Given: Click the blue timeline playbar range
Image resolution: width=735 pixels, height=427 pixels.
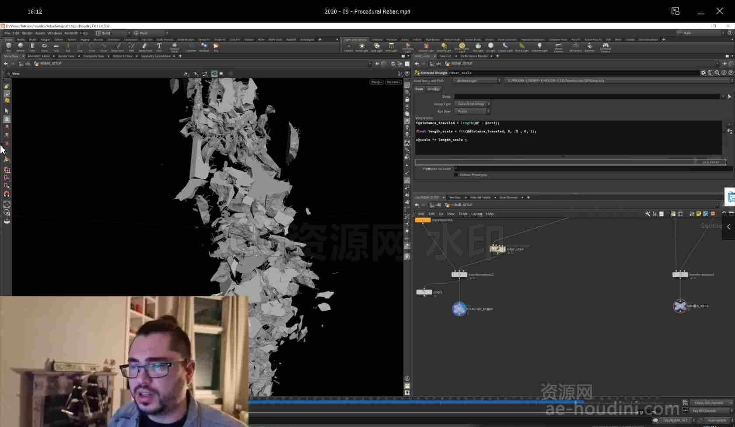Looking at the screenshot, I should click(416, 402).
